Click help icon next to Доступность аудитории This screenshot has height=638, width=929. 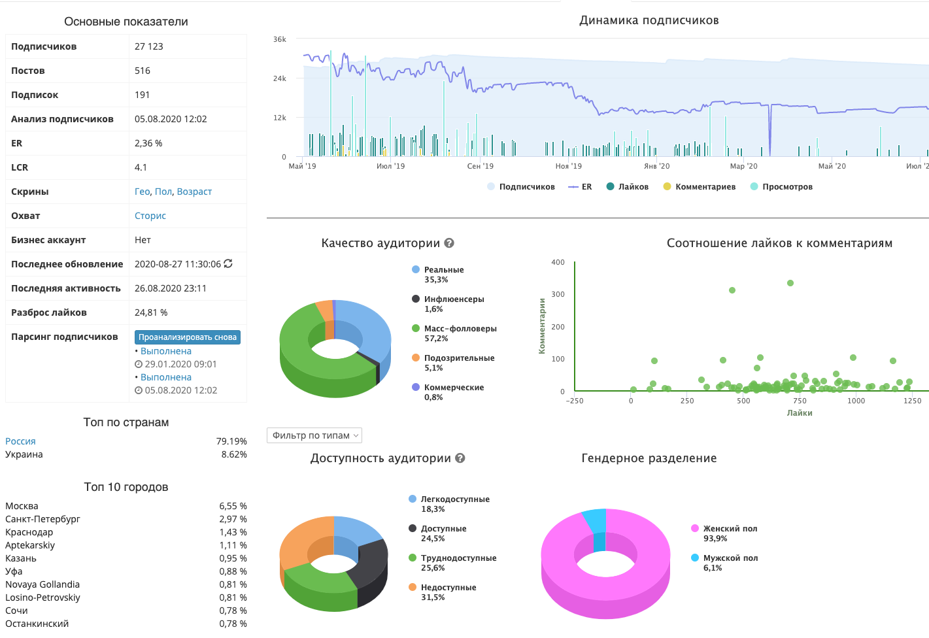coord(460,458)
